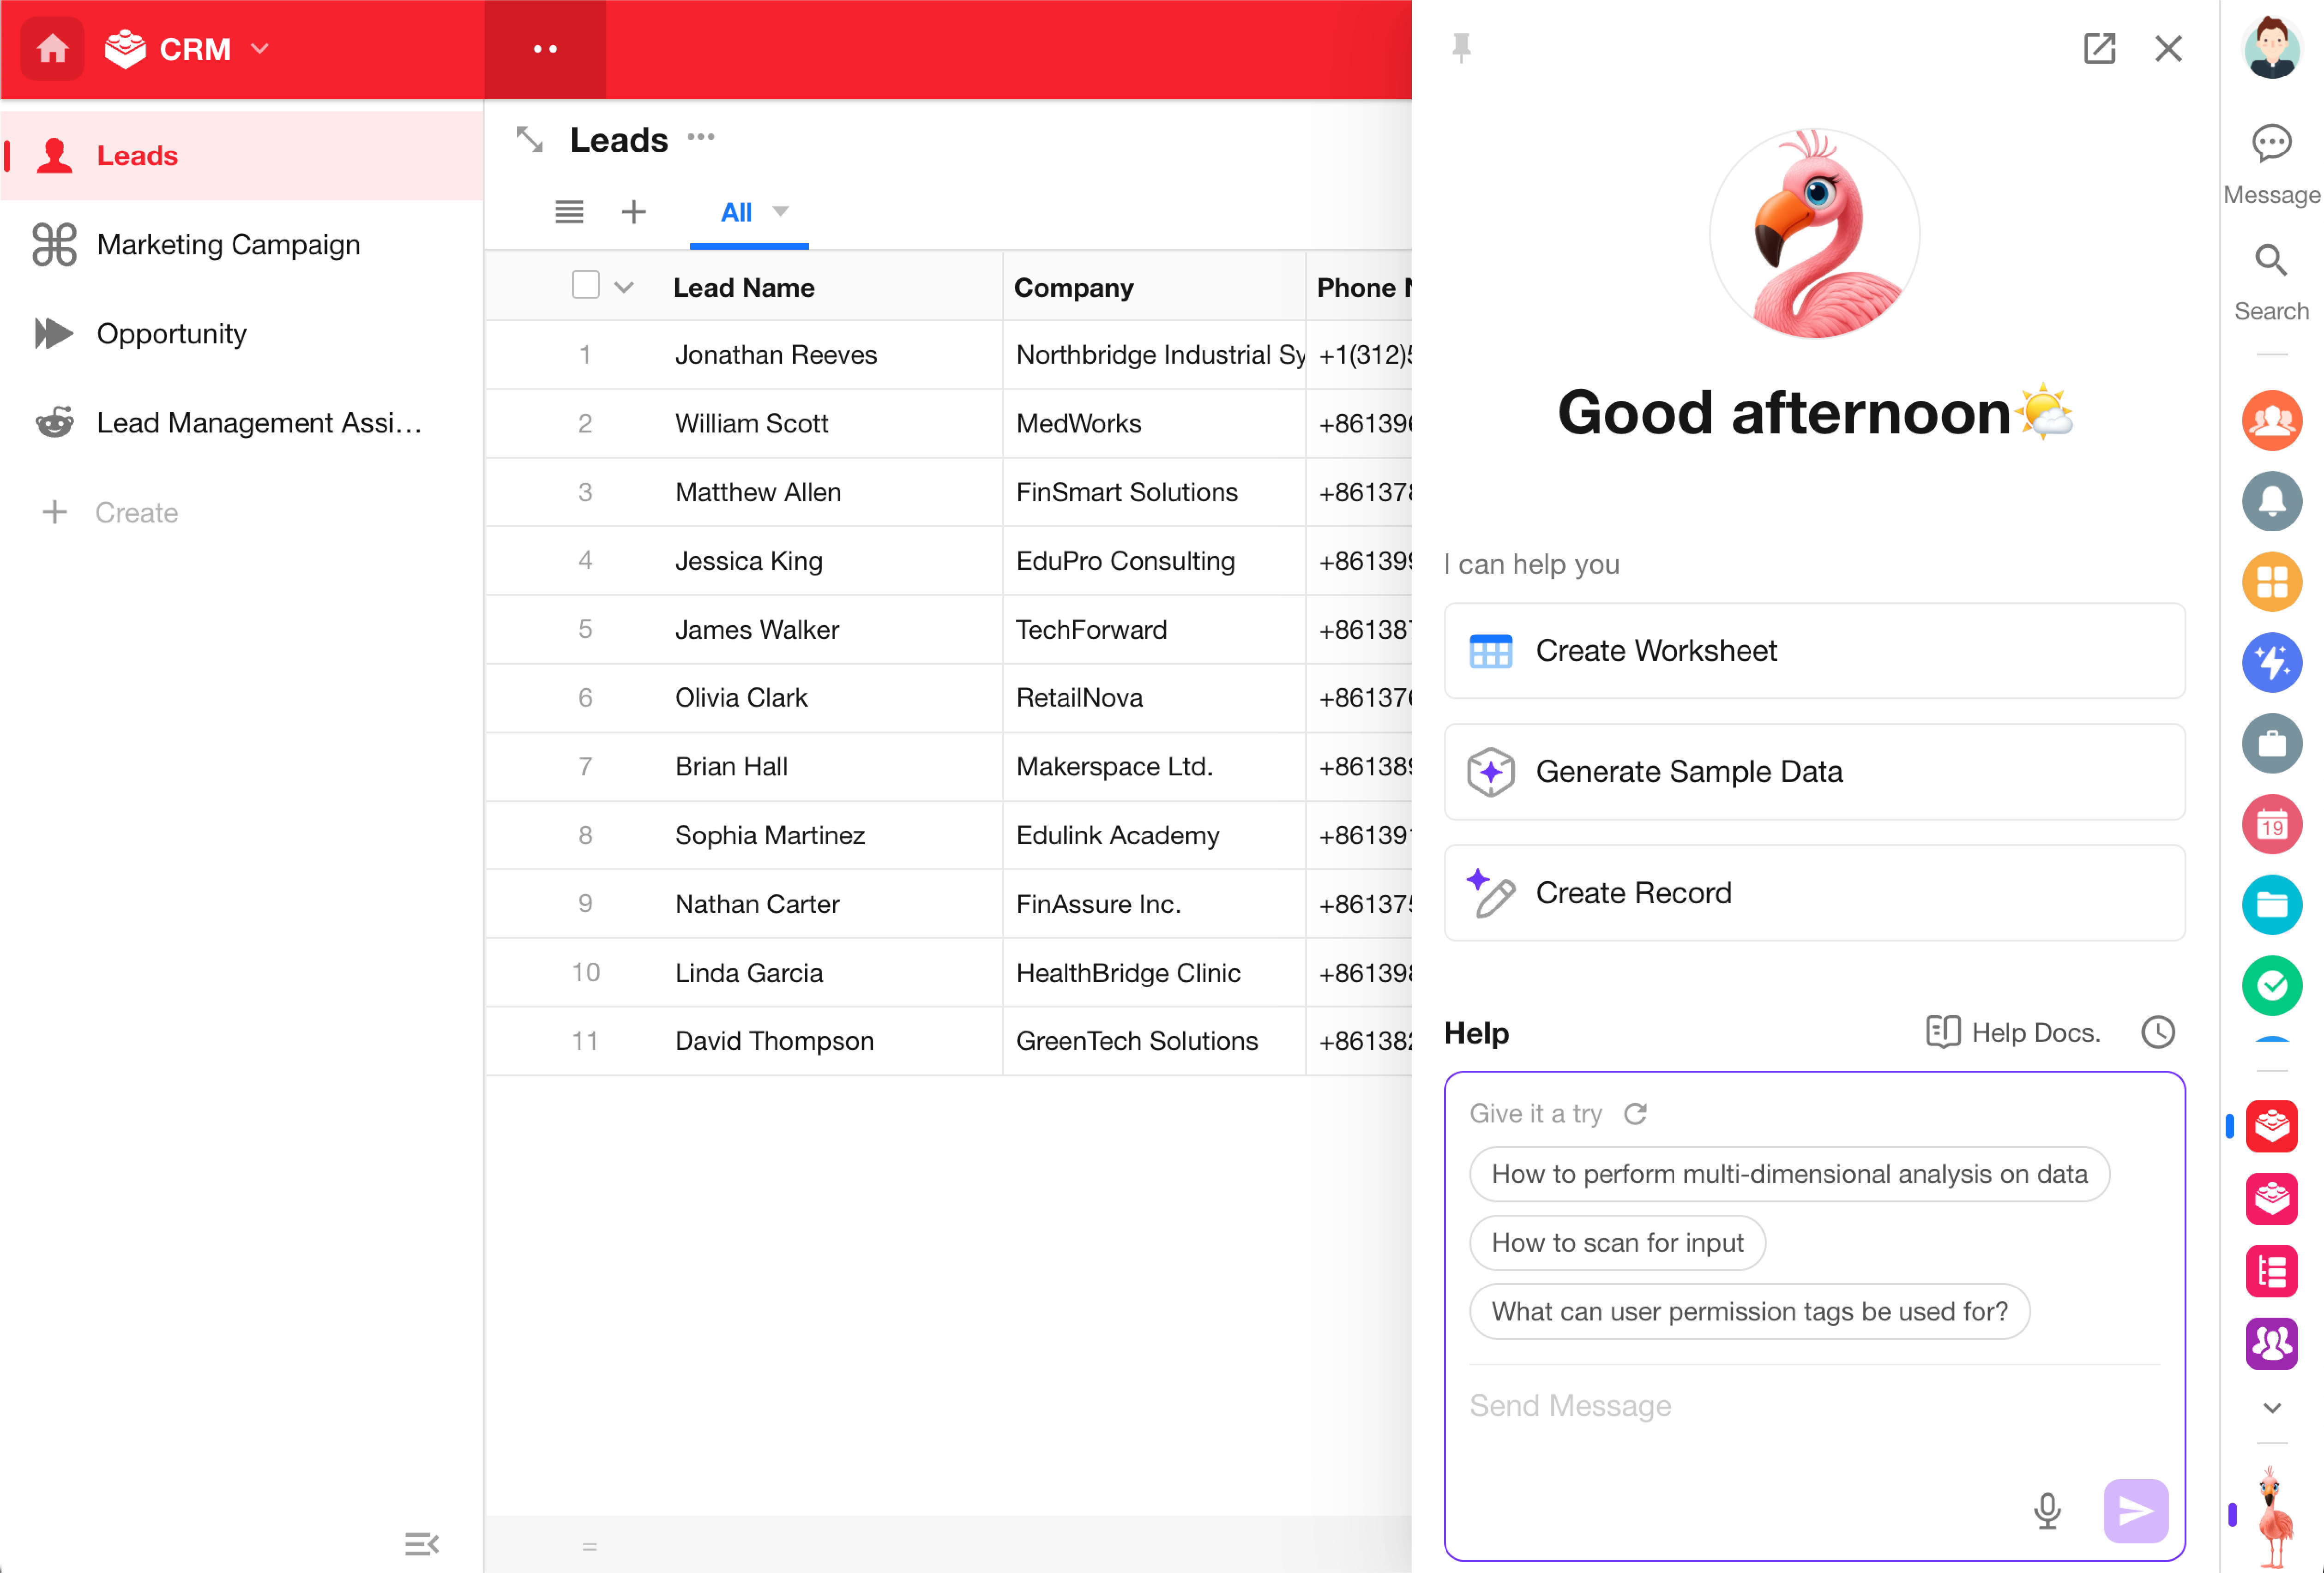This screenshot has height=1584, width=2324.
Task: Pin the assistant panel with pushpin icon
Action: coord(1461,48)
